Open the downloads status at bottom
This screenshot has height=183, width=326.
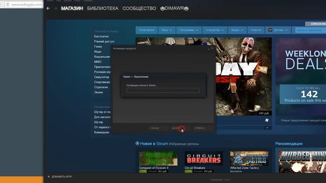click(221, 179)
